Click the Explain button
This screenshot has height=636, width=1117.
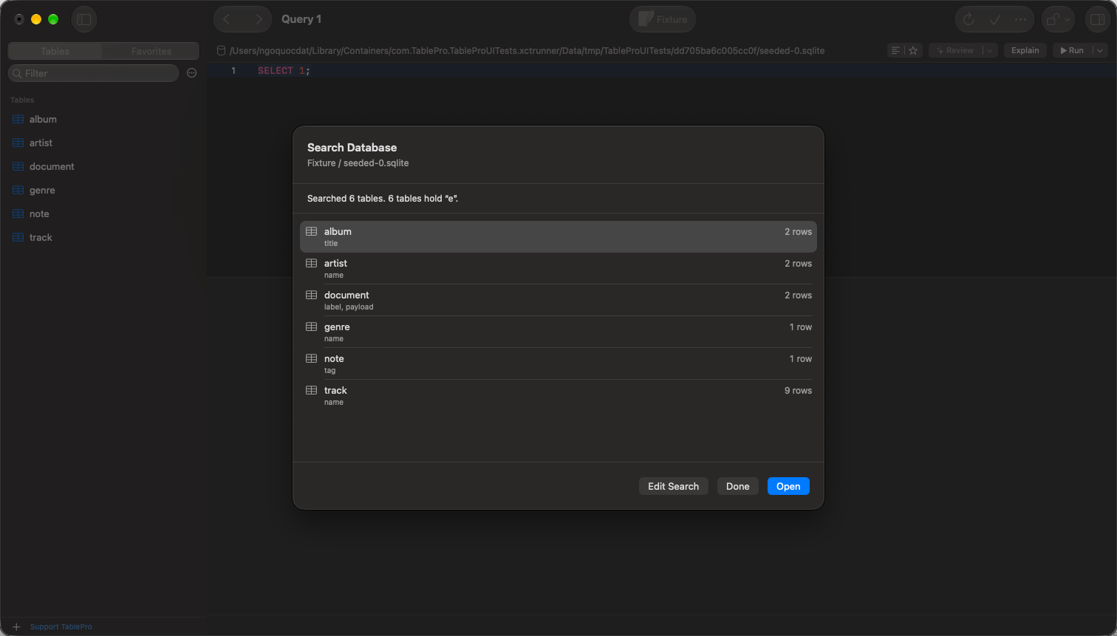(x=1025, y=50)
